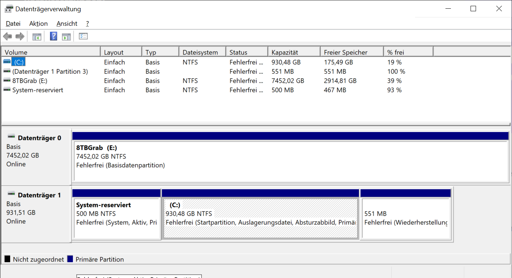Viewport: 512px width, 278px height.
Task: Click the checklist settings toolbar icon
Action: (83, 36)
